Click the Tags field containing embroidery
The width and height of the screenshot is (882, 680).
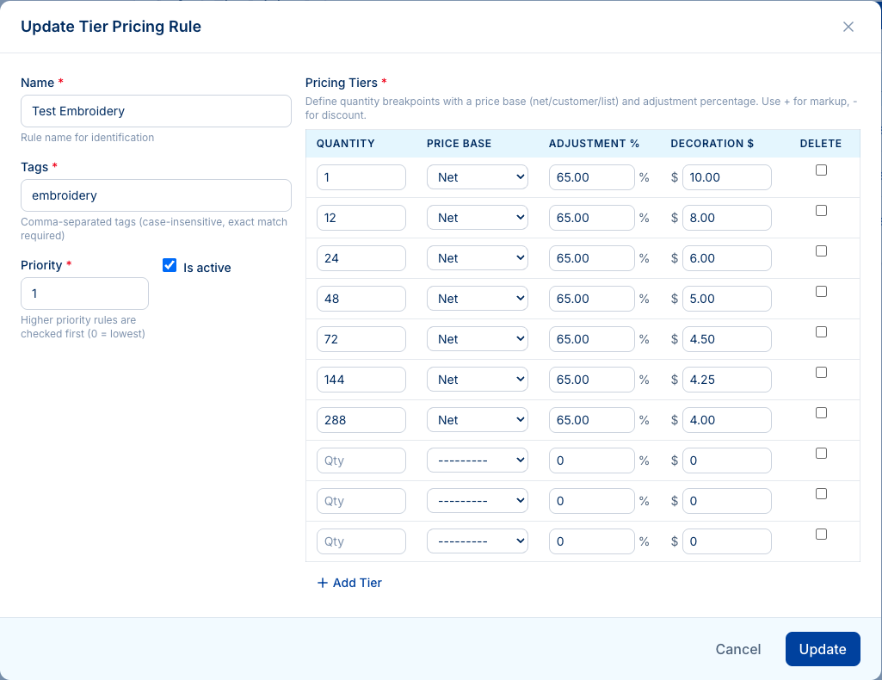[156, 195]
